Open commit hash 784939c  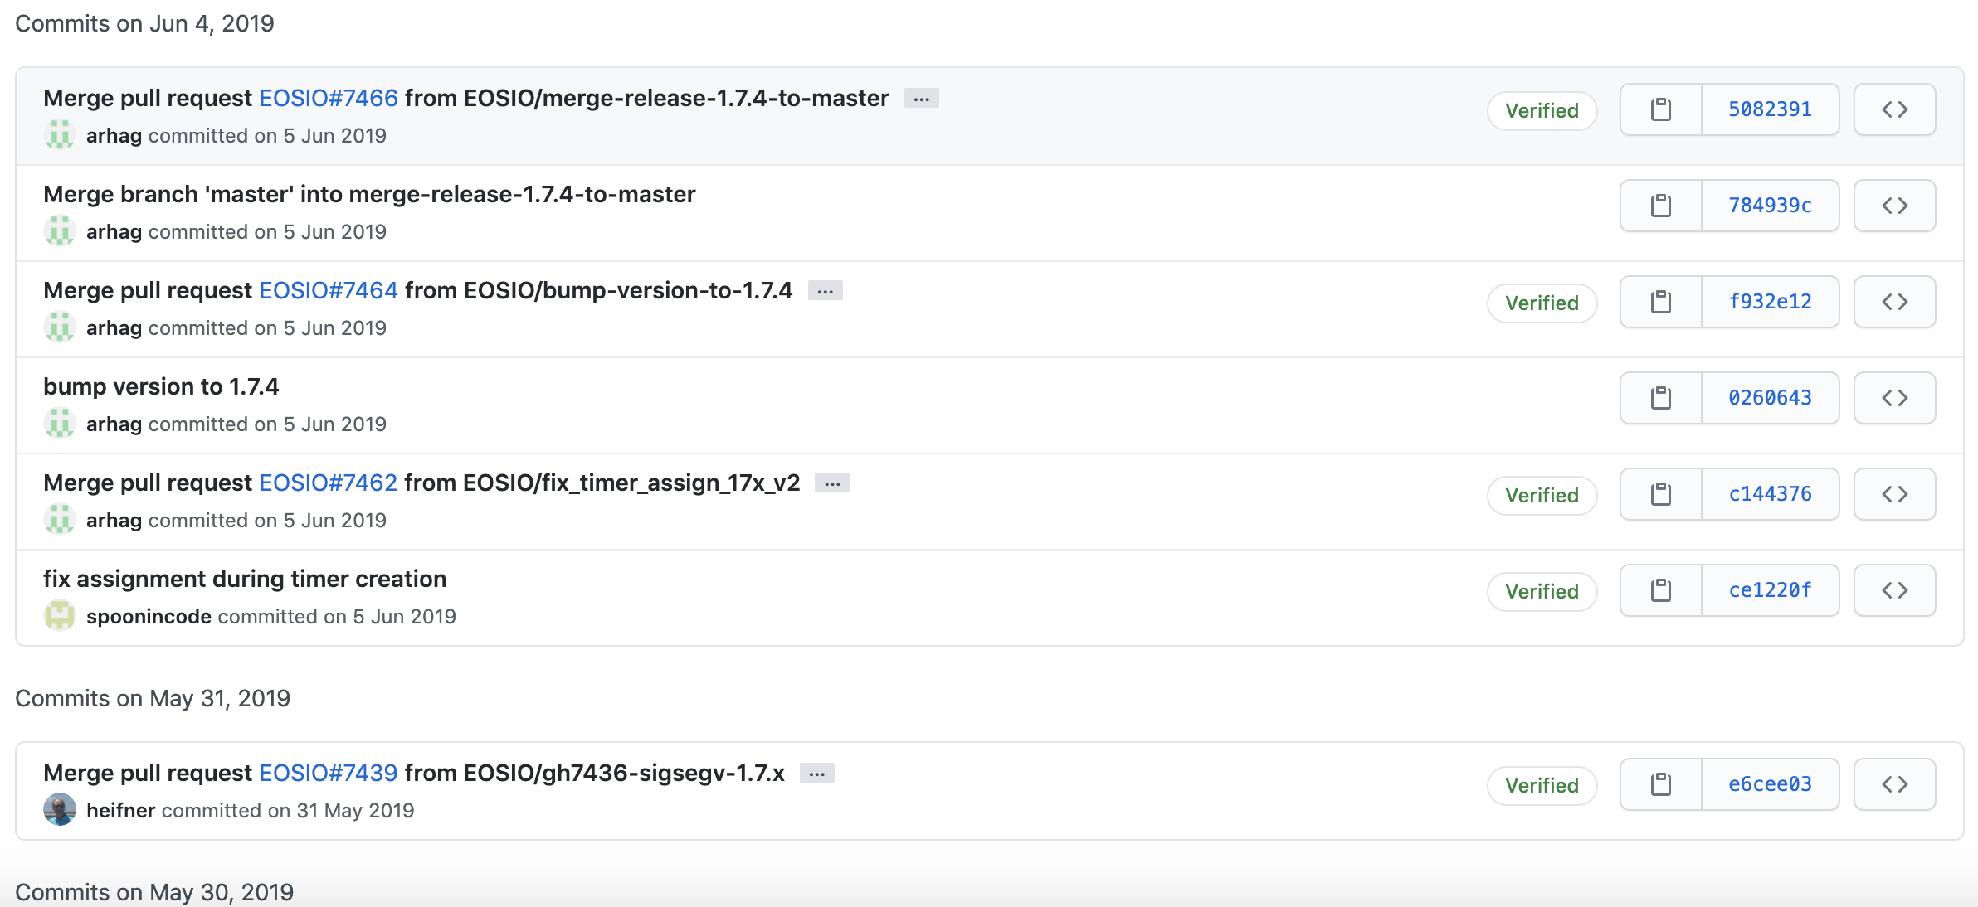coord(1770,206)
